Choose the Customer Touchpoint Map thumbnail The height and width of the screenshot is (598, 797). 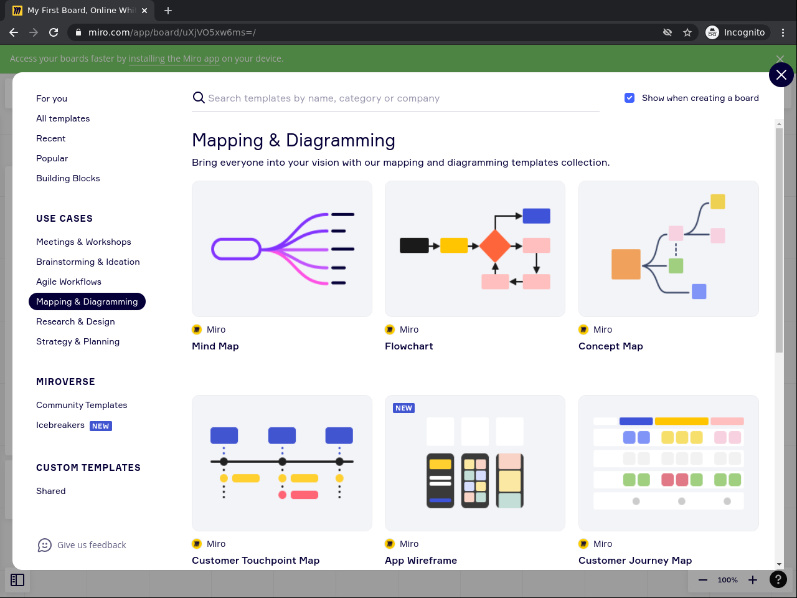click(x=282, y=463)
